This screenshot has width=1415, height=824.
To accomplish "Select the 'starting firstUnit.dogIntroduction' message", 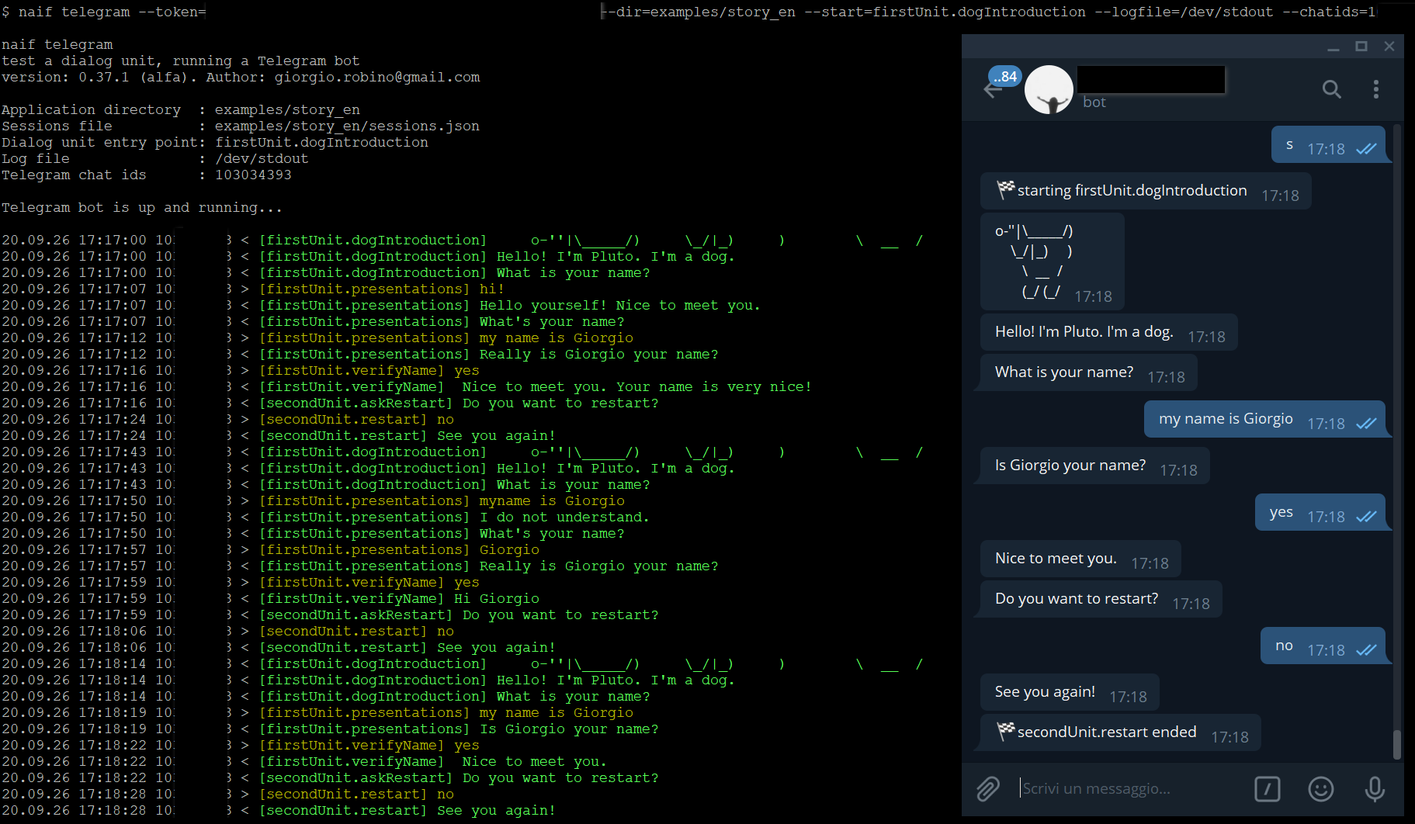I will (1146, 191).
